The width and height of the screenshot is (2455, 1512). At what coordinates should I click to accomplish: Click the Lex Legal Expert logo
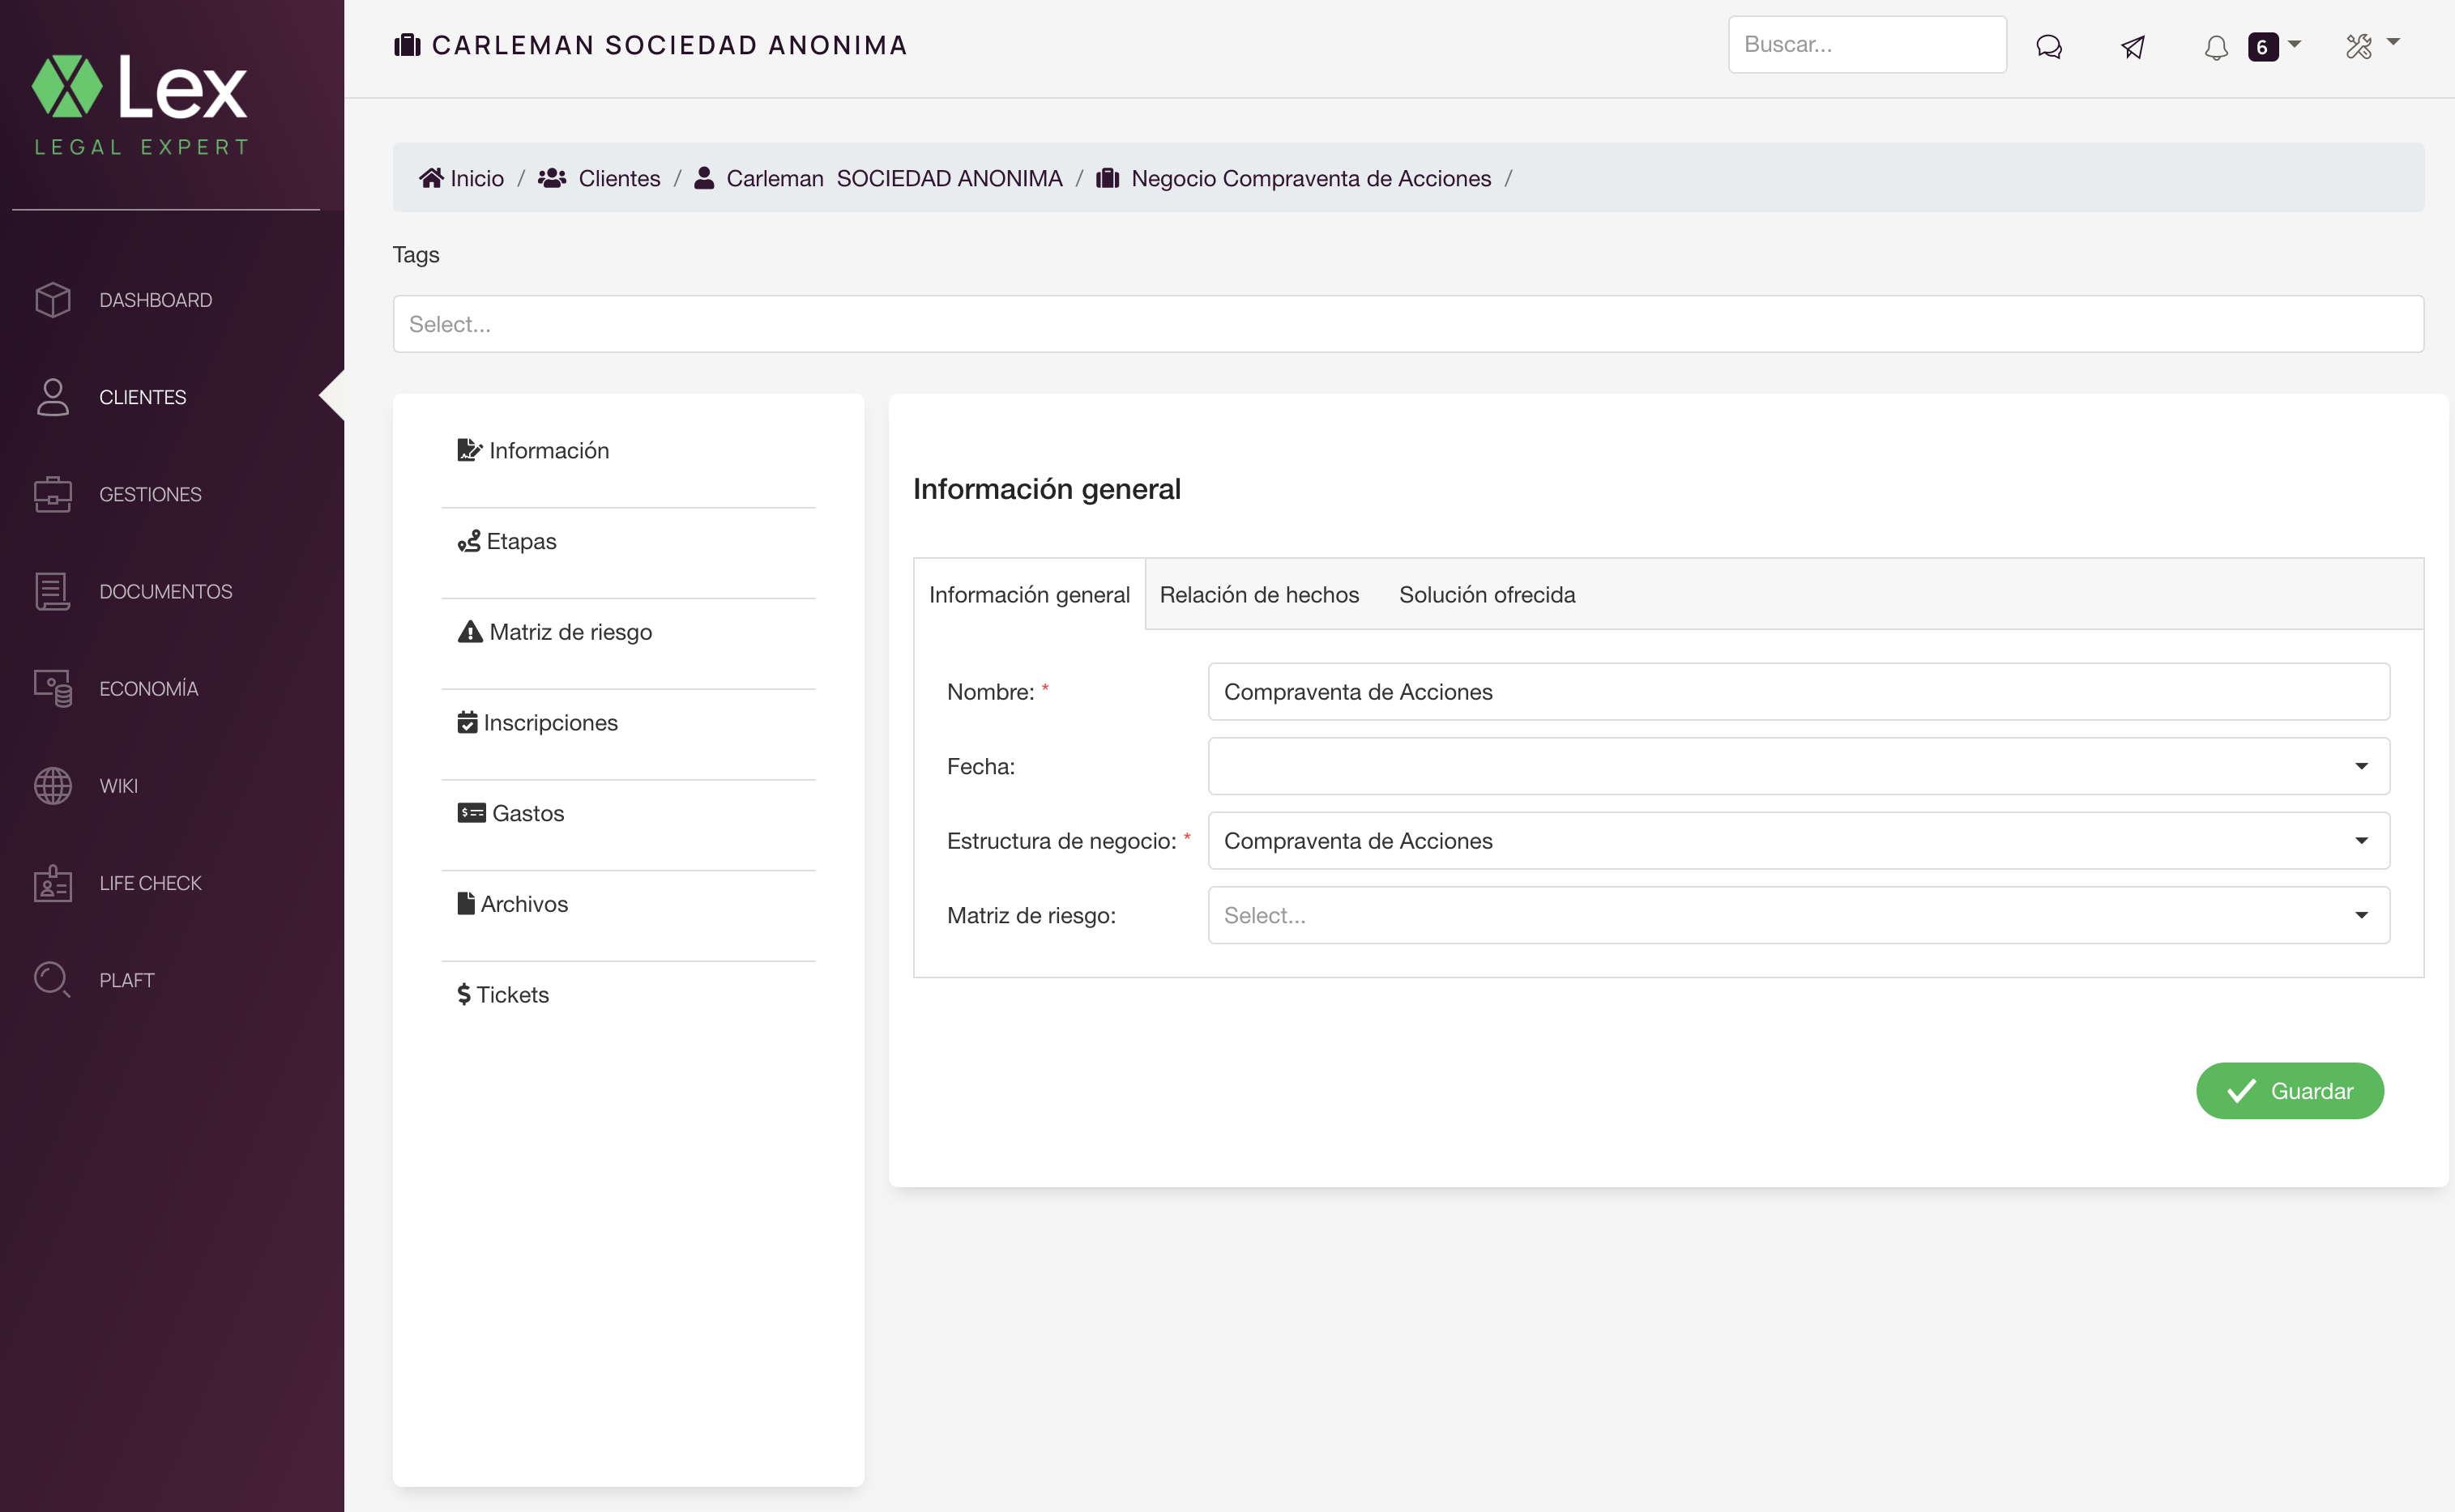pyautogui.click(x=140, y=105)
